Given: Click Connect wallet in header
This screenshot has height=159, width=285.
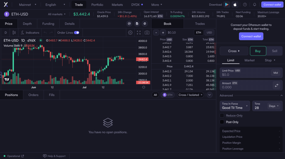Looking at the screenshot, I should 272,4.
